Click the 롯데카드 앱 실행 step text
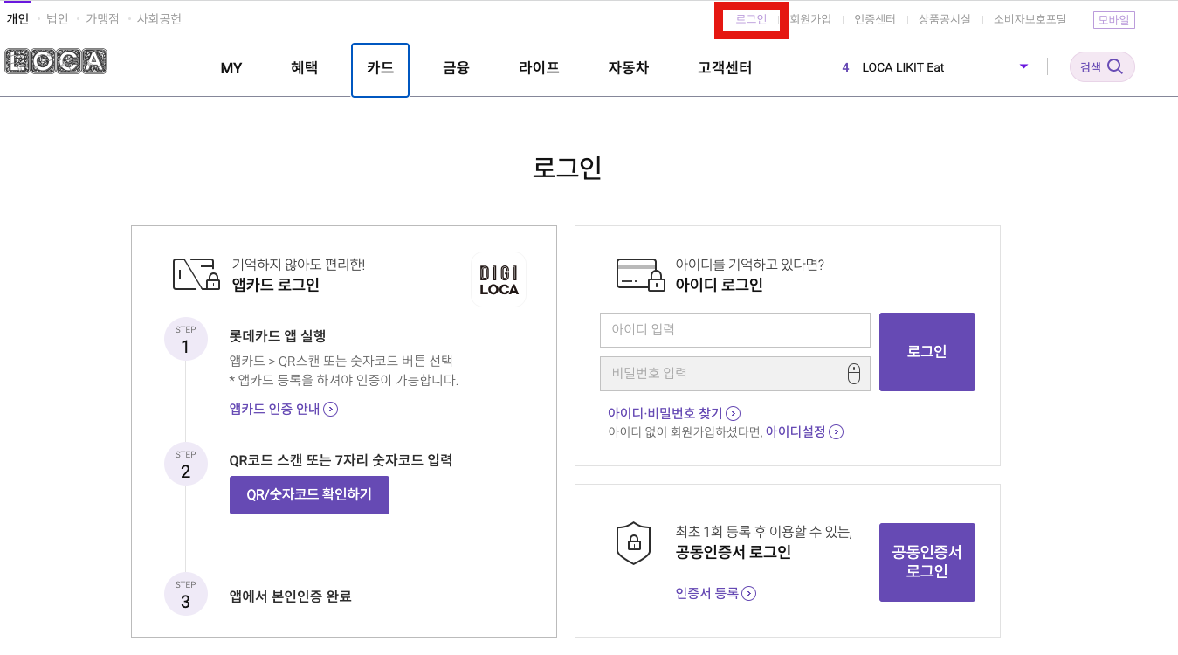This screenshot has height=655, width=1178. [x=278, y=336]
